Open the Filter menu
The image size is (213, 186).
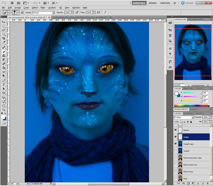43,7
